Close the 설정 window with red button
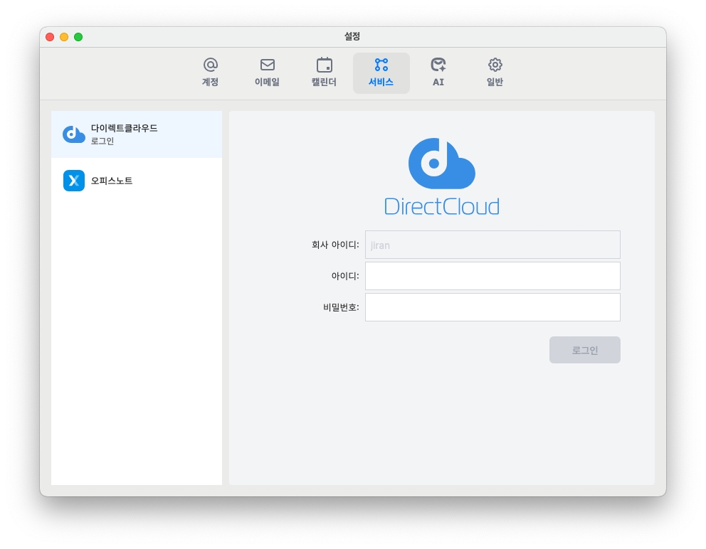The image size is (706, 549). pos(50,37)
